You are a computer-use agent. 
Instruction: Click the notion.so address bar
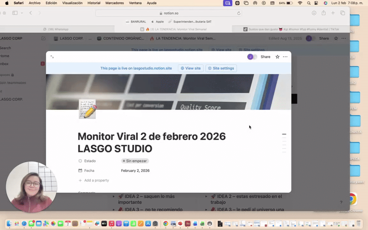(x=169, y=13)
